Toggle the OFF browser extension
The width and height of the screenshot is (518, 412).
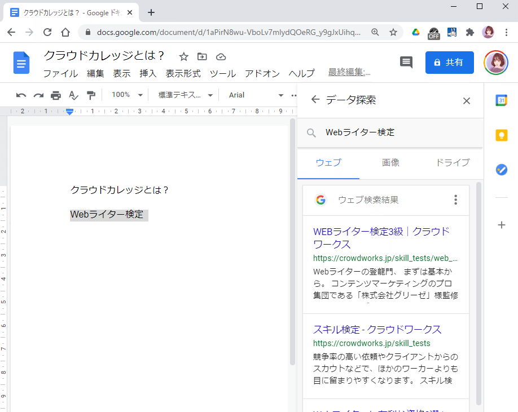click(x=433, y=34)
